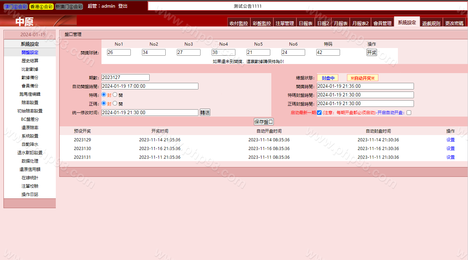Enable the 开启自动开盘 checkbox
Viewport: 468px width, 260px height.
tap(409, 112)
